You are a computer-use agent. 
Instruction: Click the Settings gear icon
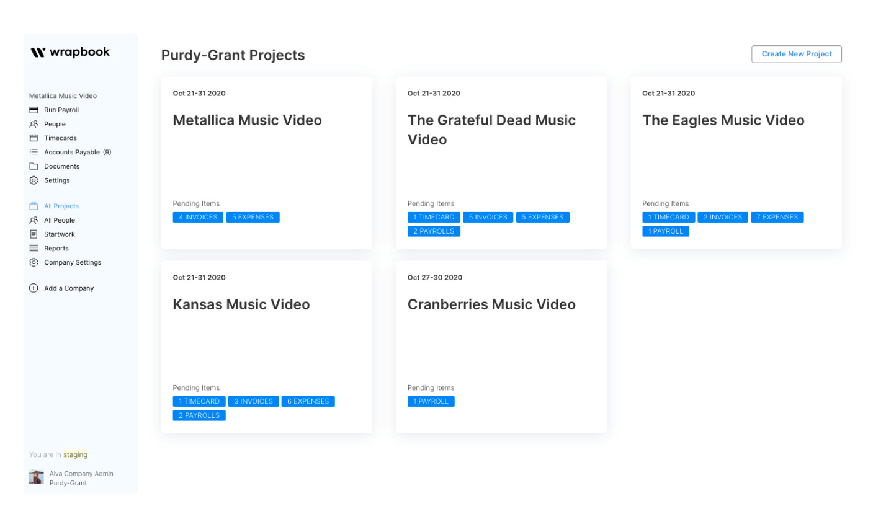(x=34, y=180)
